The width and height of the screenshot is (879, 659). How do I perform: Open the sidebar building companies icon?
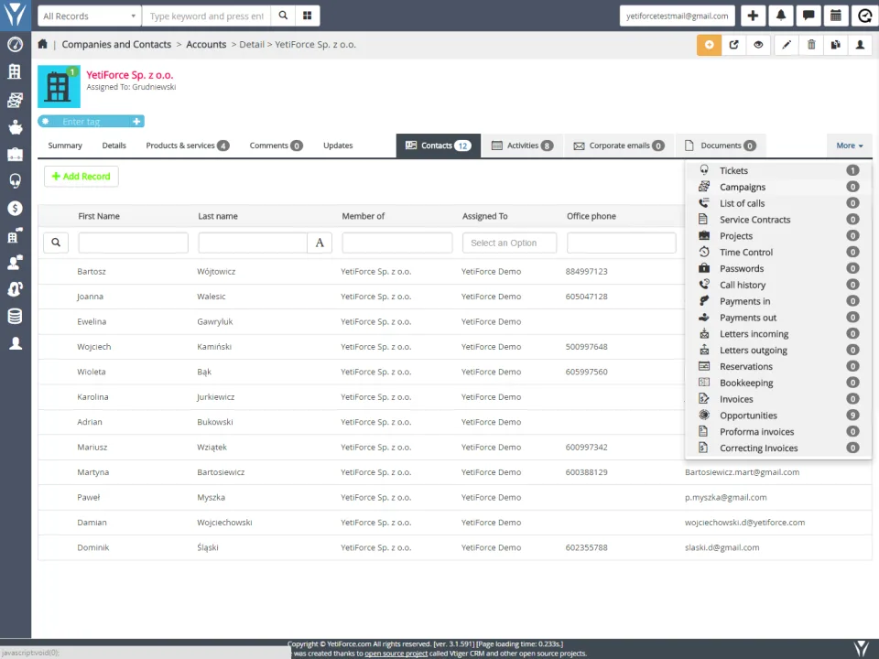pyautogui.click(x=16, y=71)
